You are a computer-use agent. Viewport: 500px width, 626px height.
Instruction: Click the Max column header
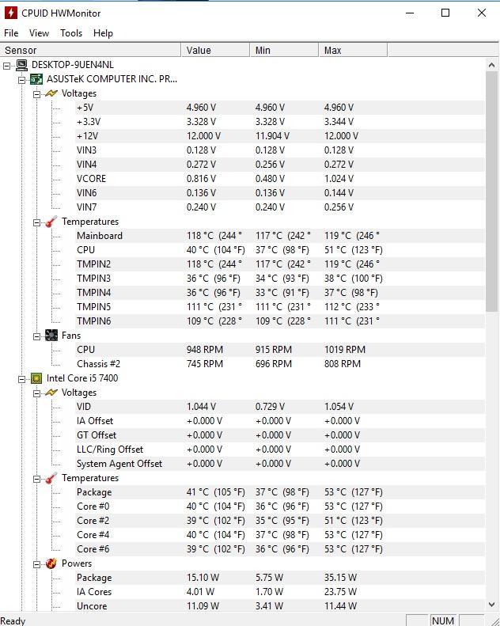[353, 51]
